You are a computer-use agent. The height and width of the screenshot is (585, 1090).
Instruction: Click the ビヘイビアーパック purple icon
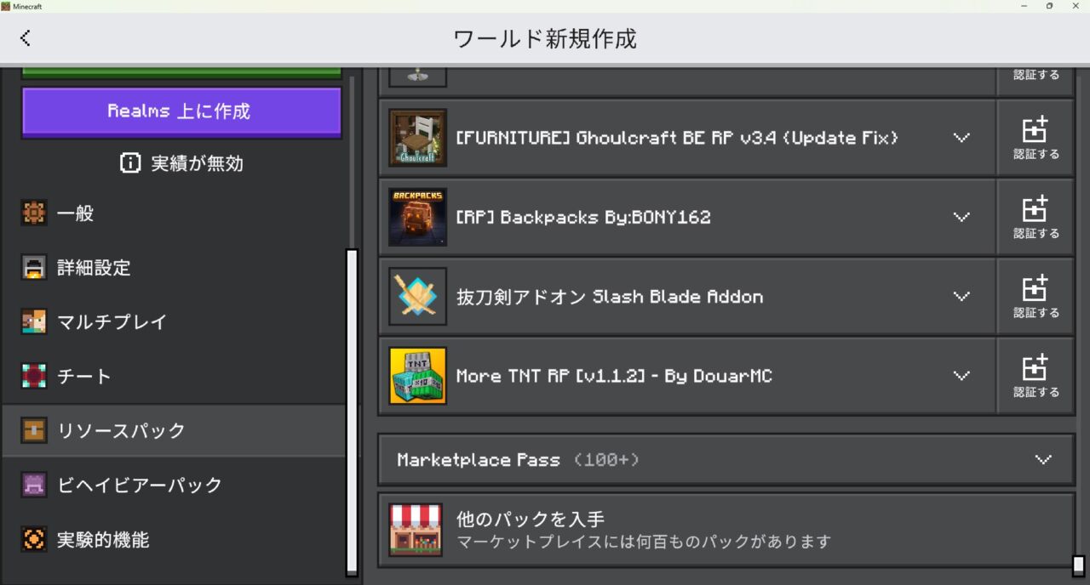[34, 485]
